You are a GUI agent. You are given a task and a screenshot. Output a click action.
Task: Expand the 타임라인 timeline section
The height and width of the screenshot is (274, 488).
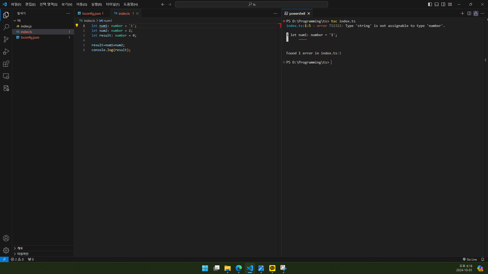(x=43, y=254)
